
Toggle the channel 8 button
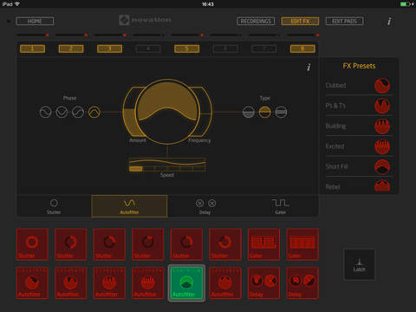pos(302,49)
